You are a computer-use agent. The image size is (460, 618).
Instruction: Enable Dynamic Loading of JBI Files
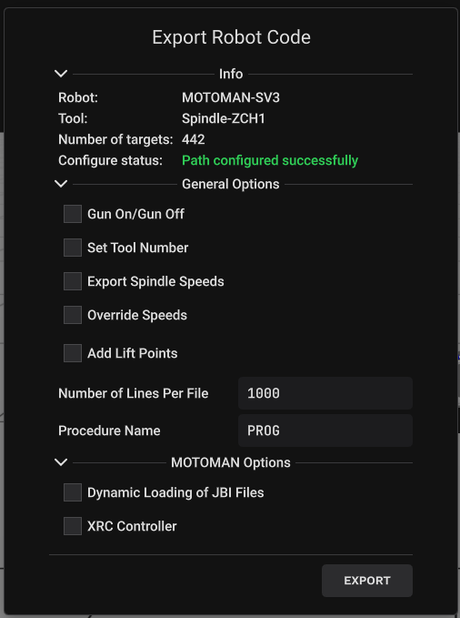coord(73,492)
